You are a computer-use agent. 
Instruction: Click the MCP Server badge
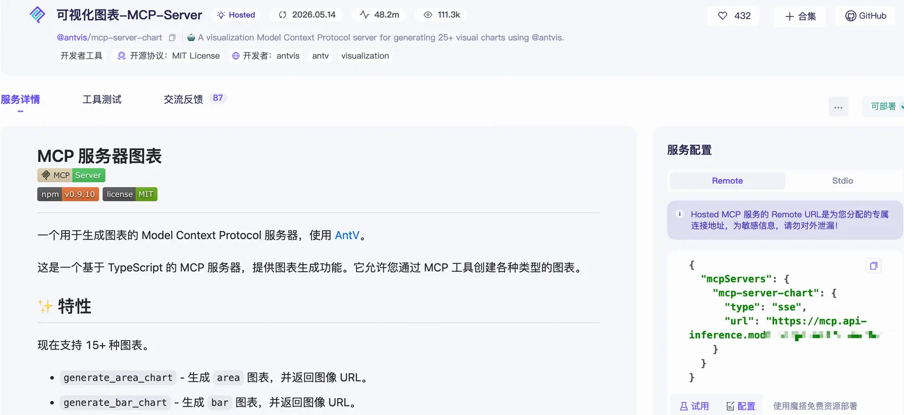tap(71, 175)
